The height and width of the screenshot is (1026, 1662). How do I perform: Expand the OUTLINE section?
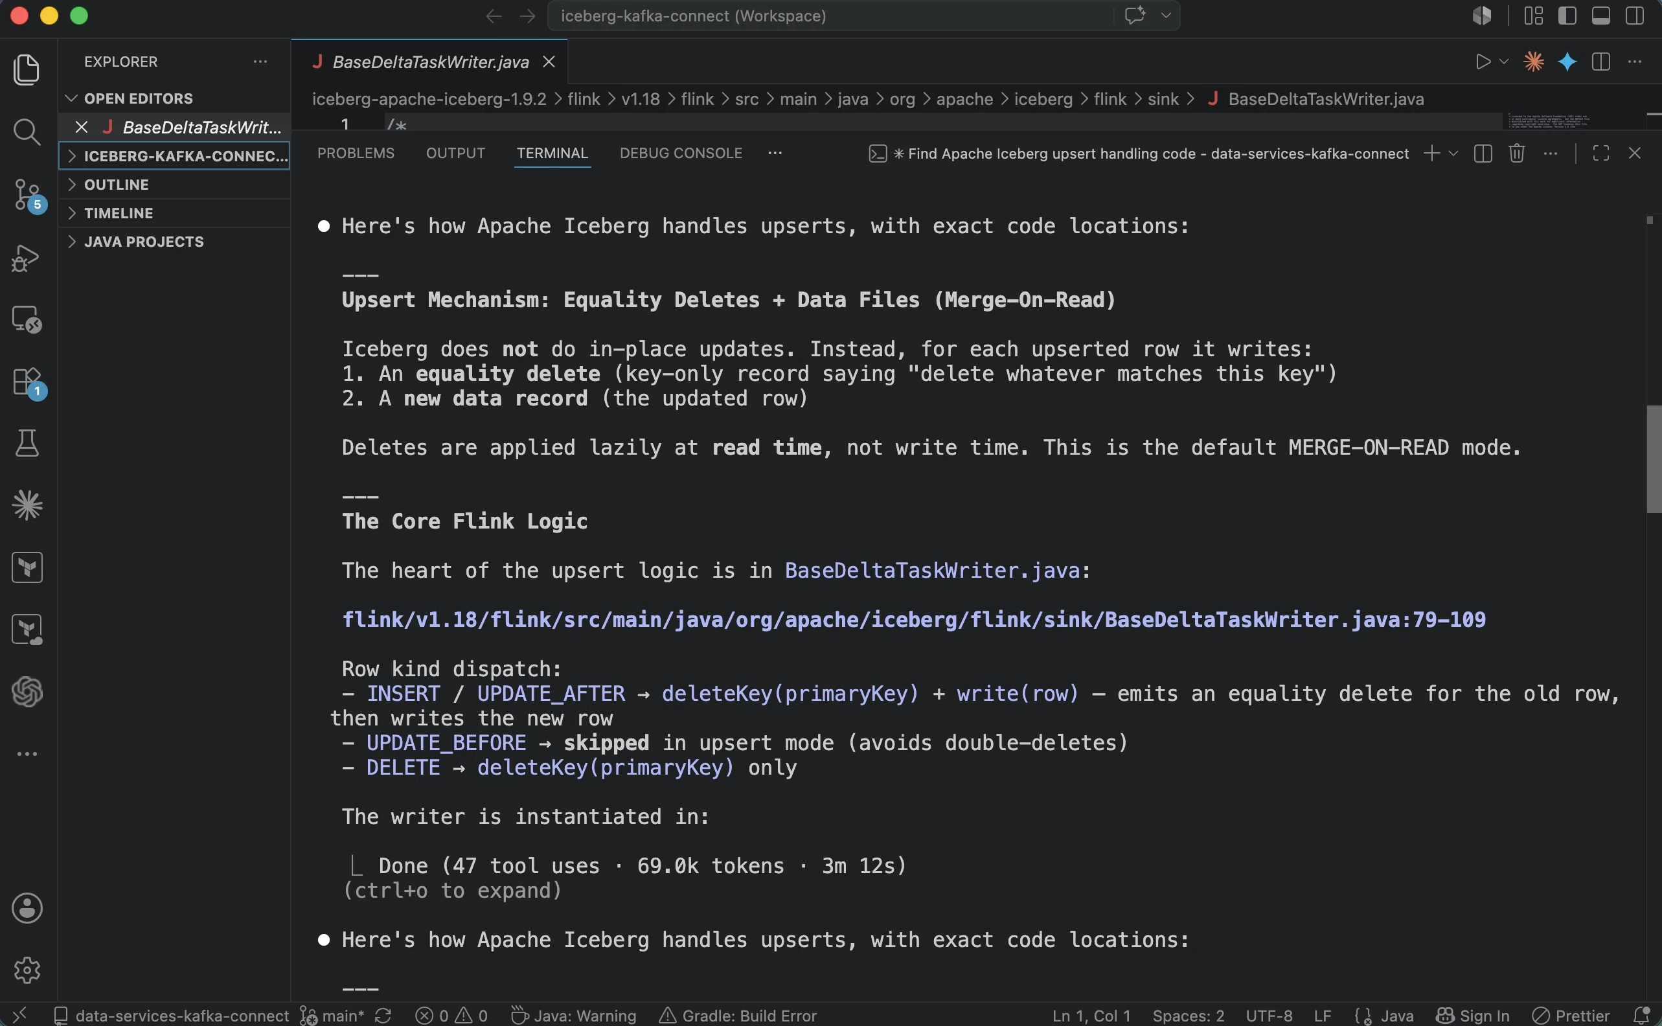174,185
